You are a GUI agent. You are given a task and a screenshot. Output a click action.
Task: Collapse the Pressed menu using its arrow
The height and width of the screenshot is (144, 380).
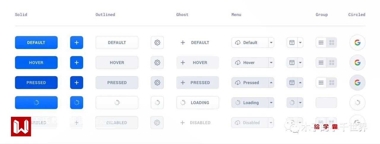271,83
